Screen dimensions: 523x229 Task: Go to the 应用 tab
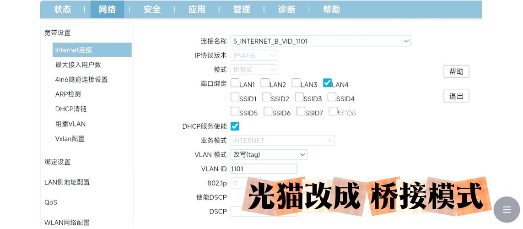(197, 9)
